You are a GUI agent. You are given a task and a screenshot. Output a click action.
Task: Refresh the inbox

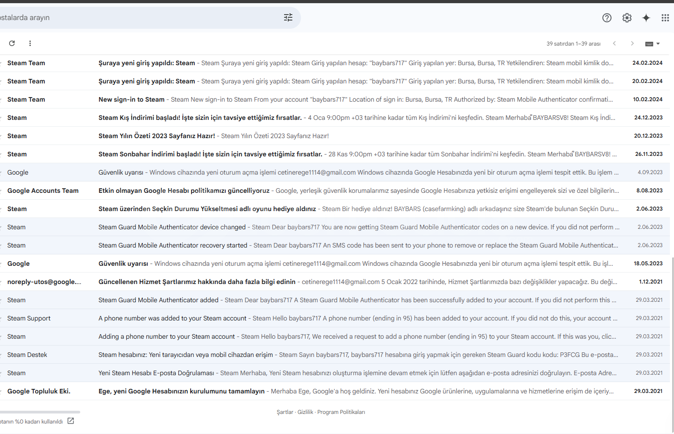pyautogui.click(x=12, y=43)
